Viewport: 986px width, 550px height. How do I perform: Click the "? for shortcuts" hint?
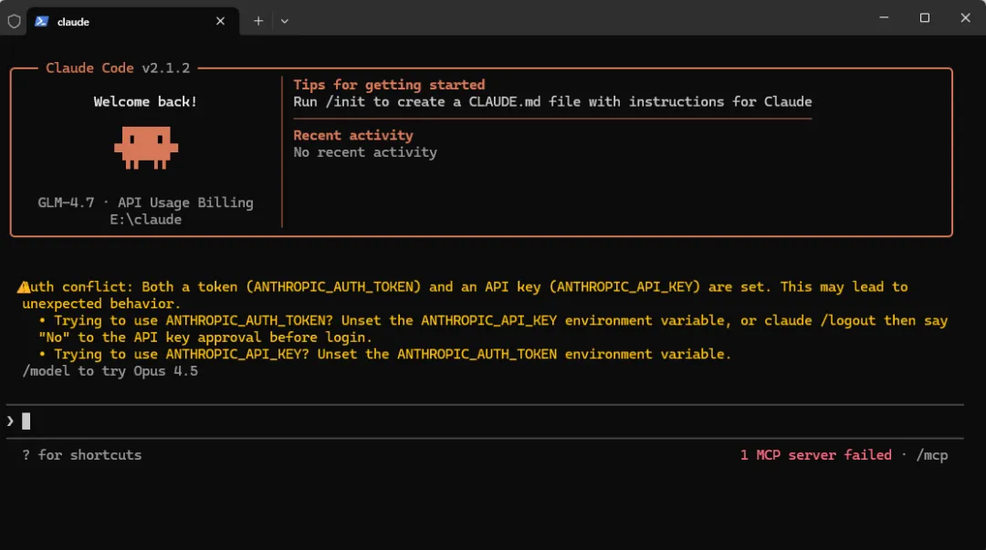click(82, 454)
